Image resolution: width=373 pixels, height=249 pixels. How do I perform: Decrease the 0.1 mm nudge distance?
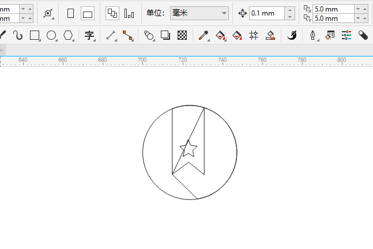coord(290,17)
